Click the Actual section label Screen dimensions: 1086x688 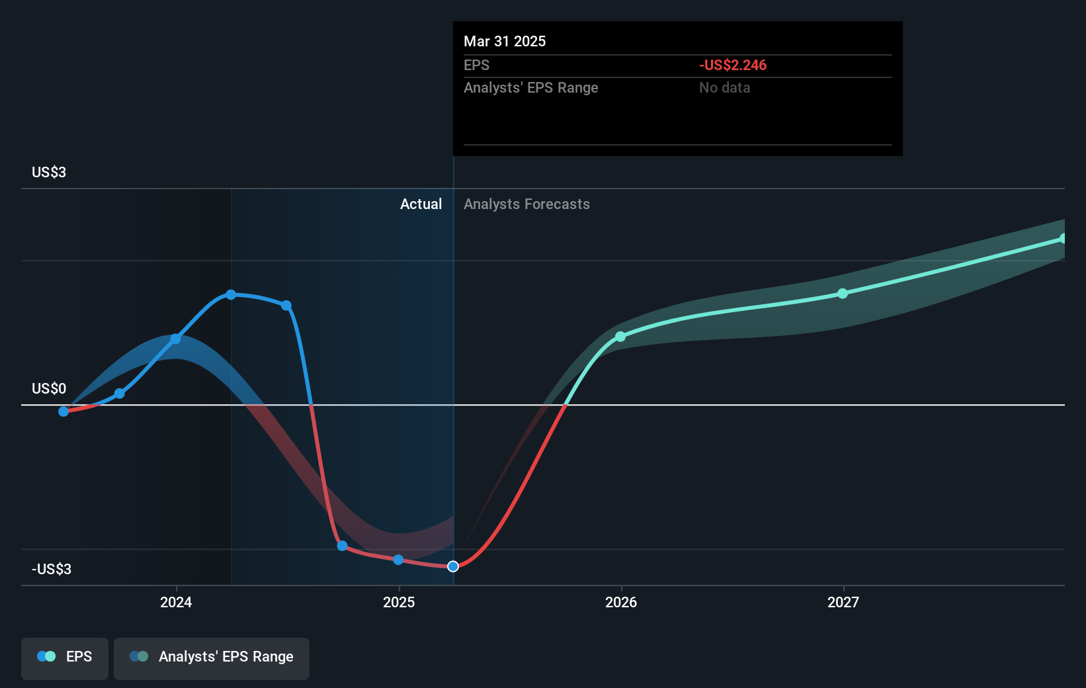pyautogui.click(x=421, y=204)
